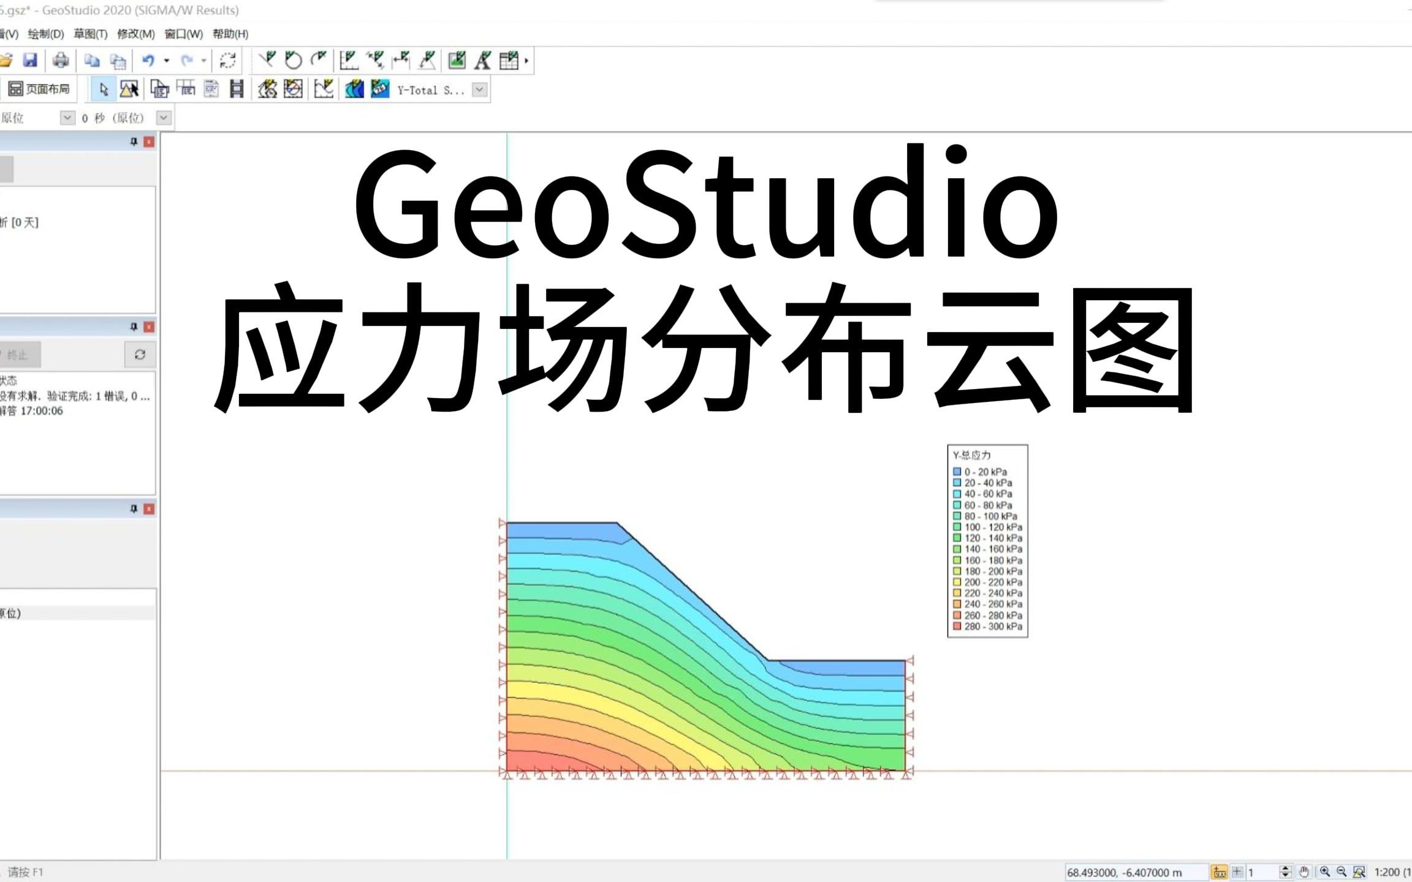Click the 280-300 kPa red legend swatch
1412x882 pixels.
[955, 626]
